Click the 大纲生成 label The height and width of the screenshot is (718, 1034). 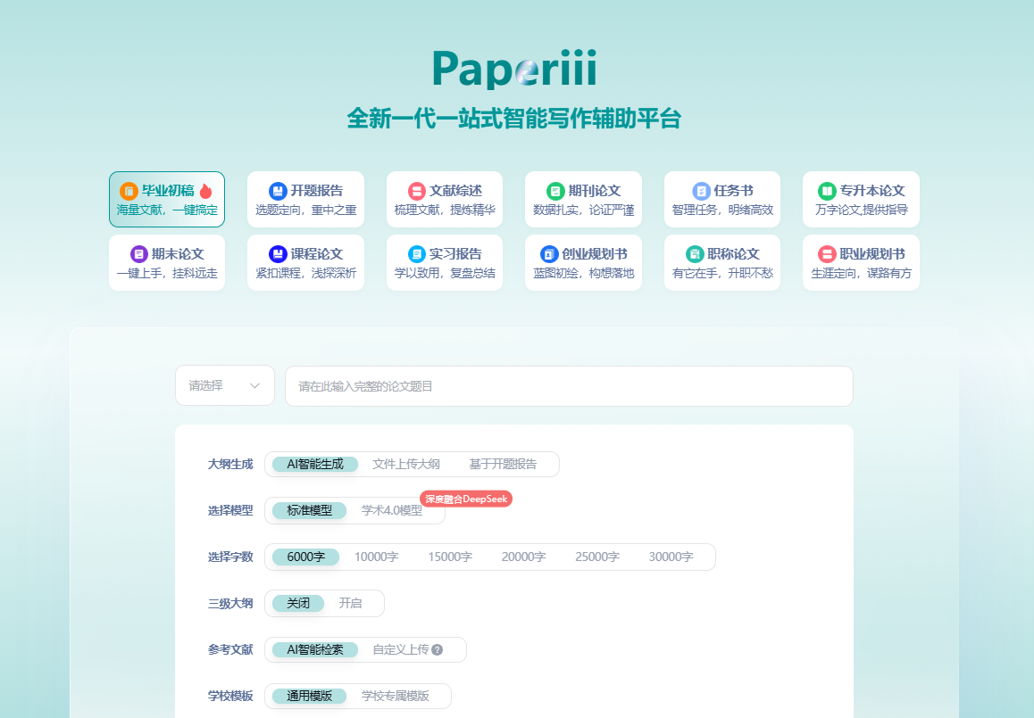click(x=230, y=465)
